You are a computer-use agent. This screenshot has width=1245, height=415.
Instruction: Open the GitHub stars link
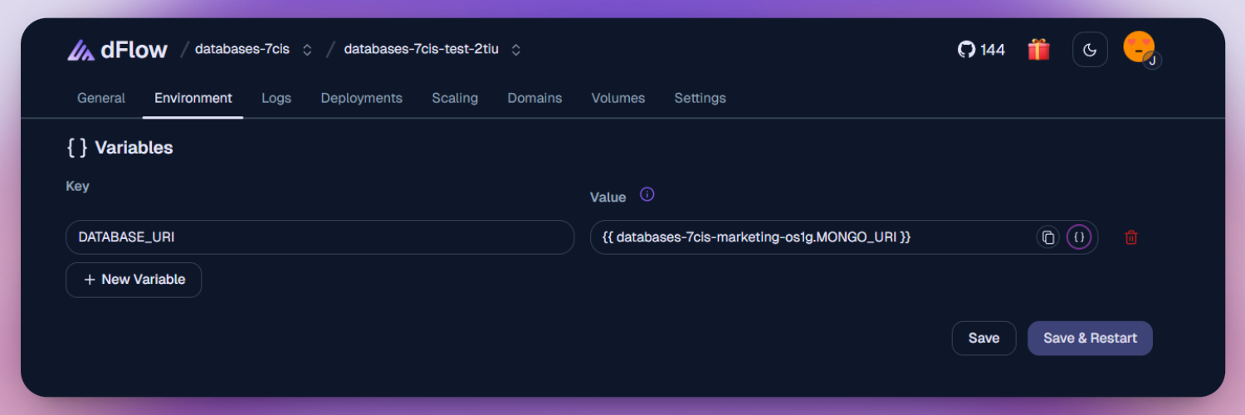click(x=981, y=50)
